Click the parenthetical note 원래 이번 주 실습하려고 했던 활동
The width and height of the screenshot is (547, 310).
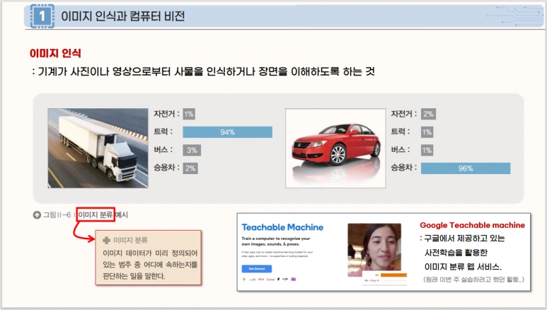473,280
